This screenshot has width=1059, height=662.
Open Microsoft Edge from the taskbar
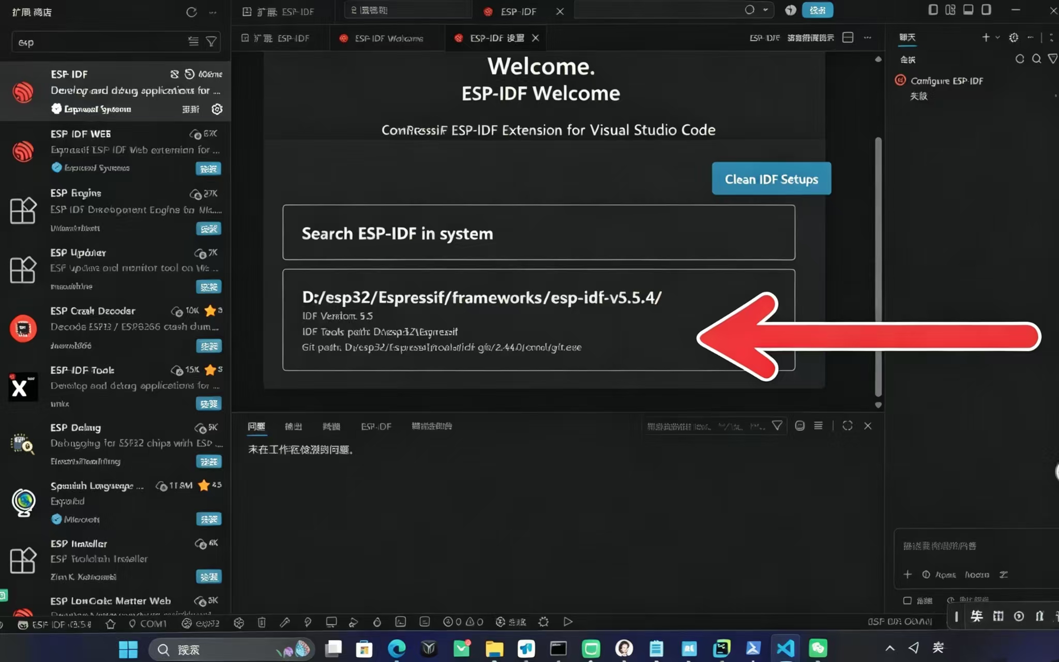[397, 649]
